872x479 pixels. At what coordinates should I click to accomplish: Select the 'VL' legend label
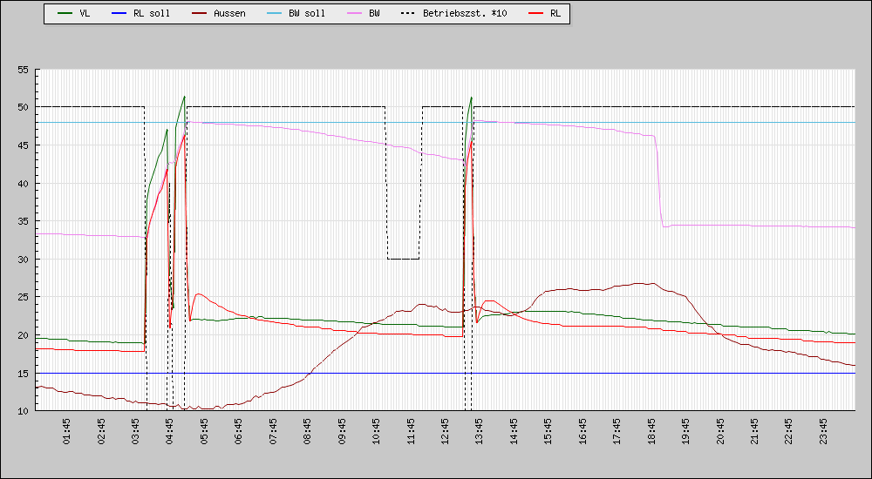[x=85, y=14]
